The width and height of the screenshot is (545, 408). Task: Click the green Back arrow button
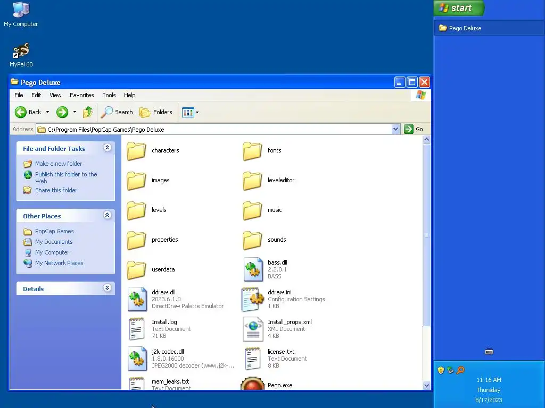[21, 112]
